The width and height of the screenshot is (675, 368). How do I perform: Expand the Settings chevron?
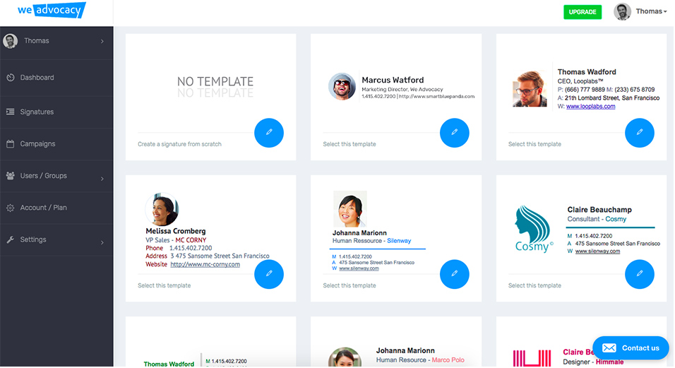tap(102, 243)
